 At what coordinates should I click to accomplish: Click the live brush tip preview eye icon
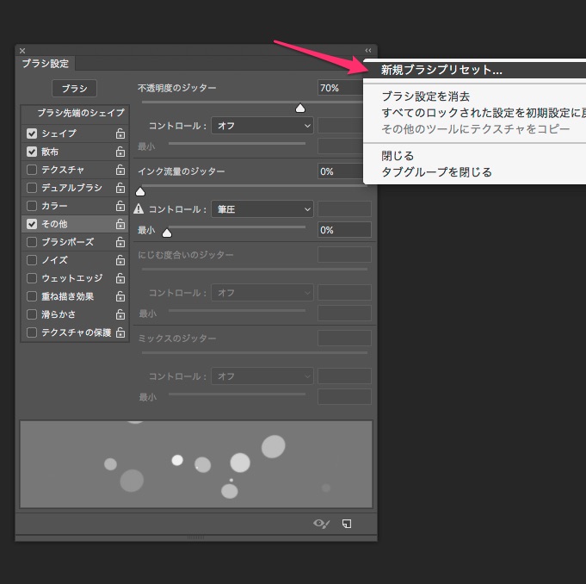coord(322,523)
